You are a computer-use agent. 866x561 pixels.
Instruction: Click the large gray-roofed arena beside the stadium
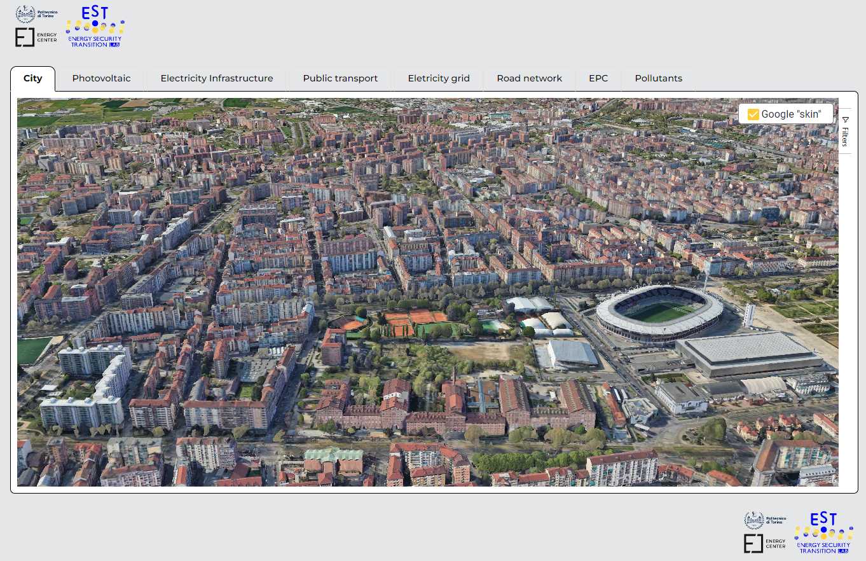point(750,352)
